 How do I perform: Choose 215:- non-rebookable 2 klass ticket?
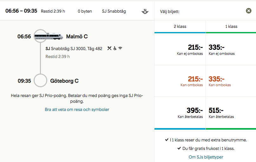tap(180, 49)
